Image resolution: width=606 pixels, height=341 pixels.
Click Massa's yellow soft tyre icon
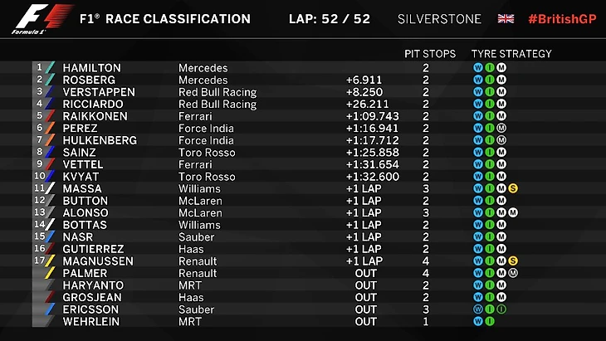click(x=514, y=189)
